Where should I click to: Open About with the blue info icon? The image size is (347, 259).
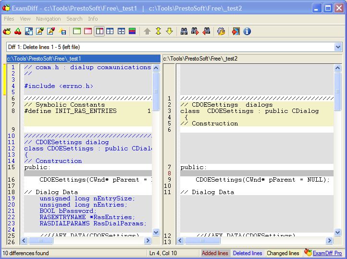[247, 31]
